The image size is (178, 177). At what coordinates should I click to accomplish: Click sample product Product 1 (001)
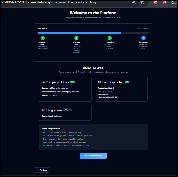tap(104, 95)
